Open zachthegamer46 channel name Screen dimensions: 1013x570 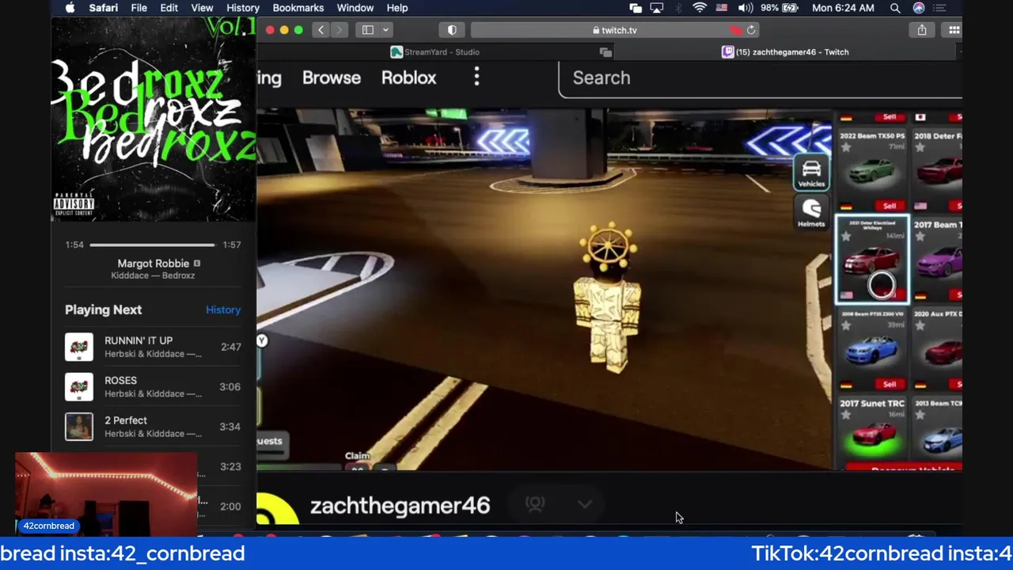(x=400, y=506)
